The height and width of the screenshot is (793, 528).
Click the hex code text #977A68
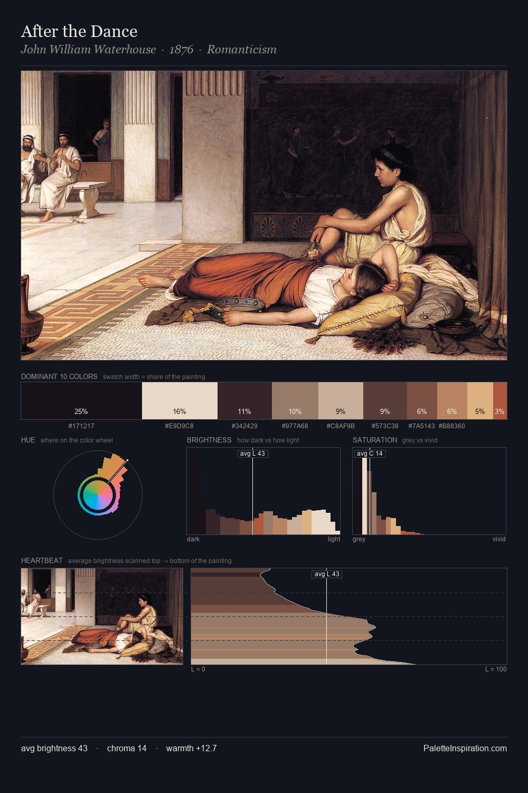point(295,426)
